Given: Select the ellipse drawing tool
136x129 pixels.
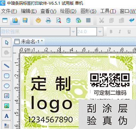Looking at the screenshot, I should coord(7,86).
